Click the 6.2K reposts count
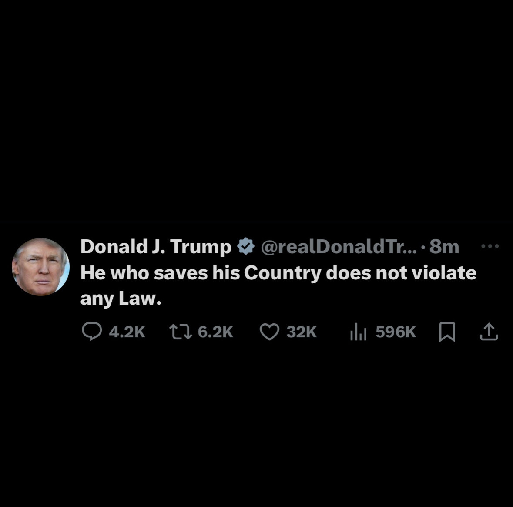This screenshot has height=507, width=513. (x=215, y=332)
